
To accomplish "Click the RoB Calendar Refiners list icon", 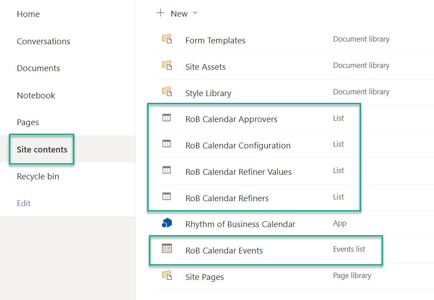I will tap(166, 196).
